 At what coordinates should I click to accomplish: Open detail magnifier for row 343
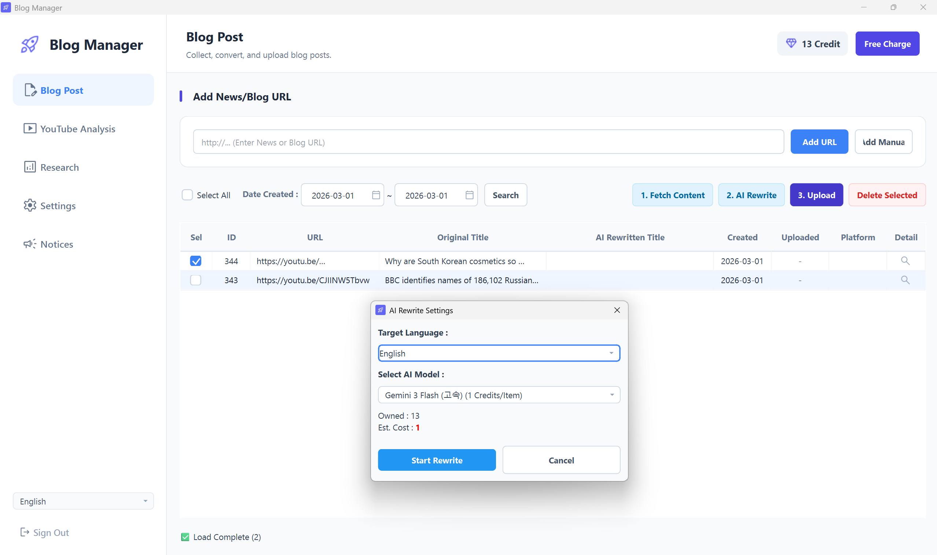point(905,280)
